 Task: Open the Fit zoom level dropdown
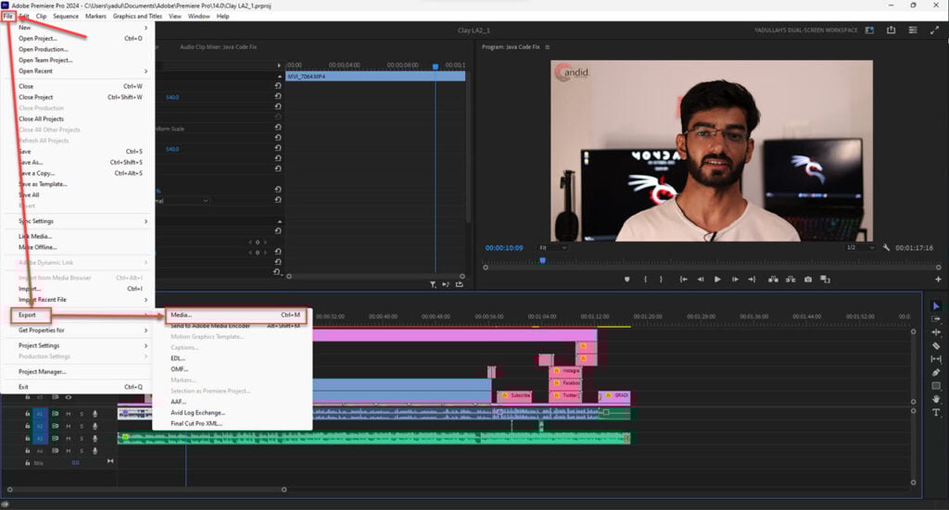pyautogui.click(x=552, y=248)
